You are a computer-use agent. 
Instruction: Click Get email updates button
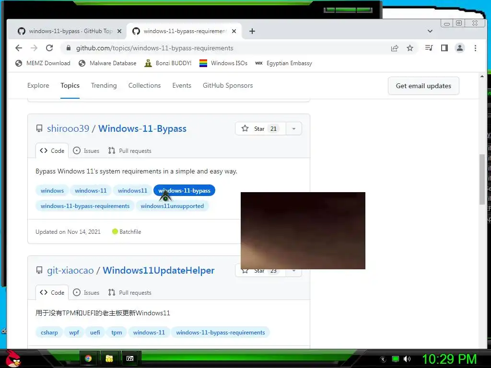click(x=423, y=86)
